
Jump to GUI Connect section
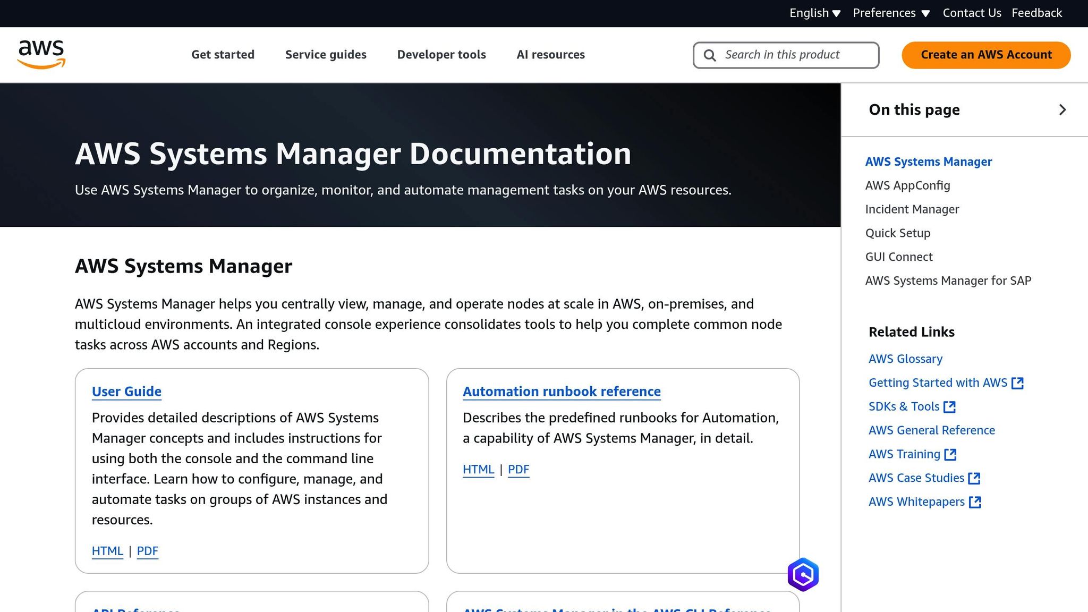(898, 257)
